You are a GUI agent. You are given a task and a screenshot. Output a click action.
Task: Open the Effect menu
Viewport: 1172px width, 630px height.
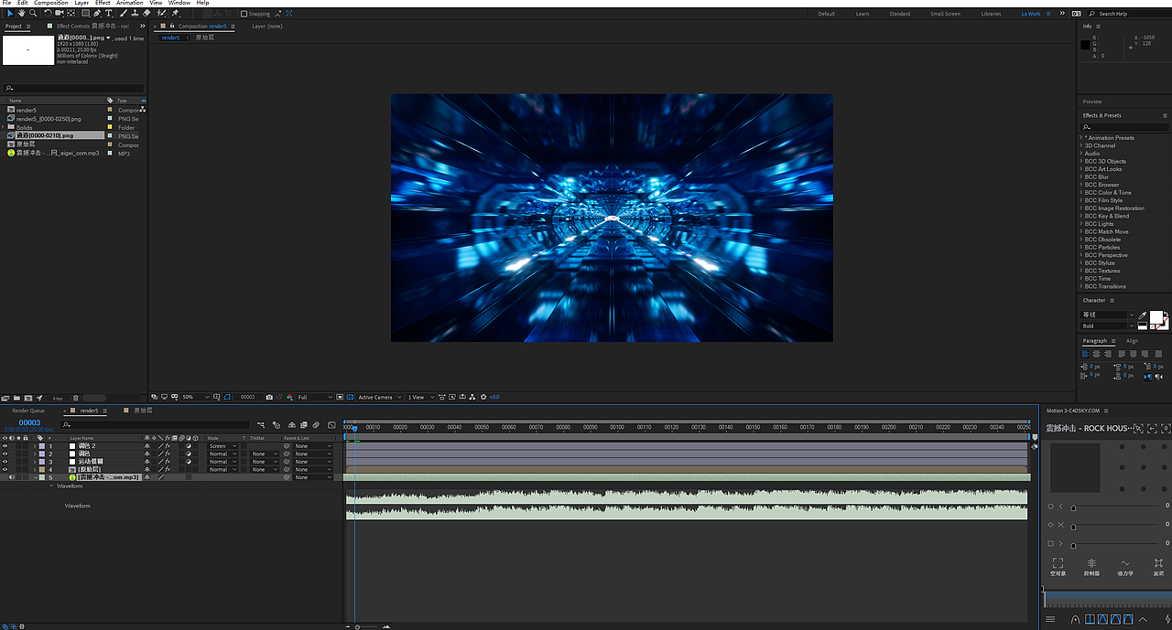pyautogui.click(x=103, y=3)
